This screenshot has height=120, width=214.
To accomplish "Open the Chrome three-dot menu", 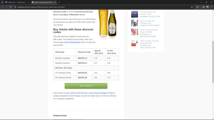I will (211, 7).
